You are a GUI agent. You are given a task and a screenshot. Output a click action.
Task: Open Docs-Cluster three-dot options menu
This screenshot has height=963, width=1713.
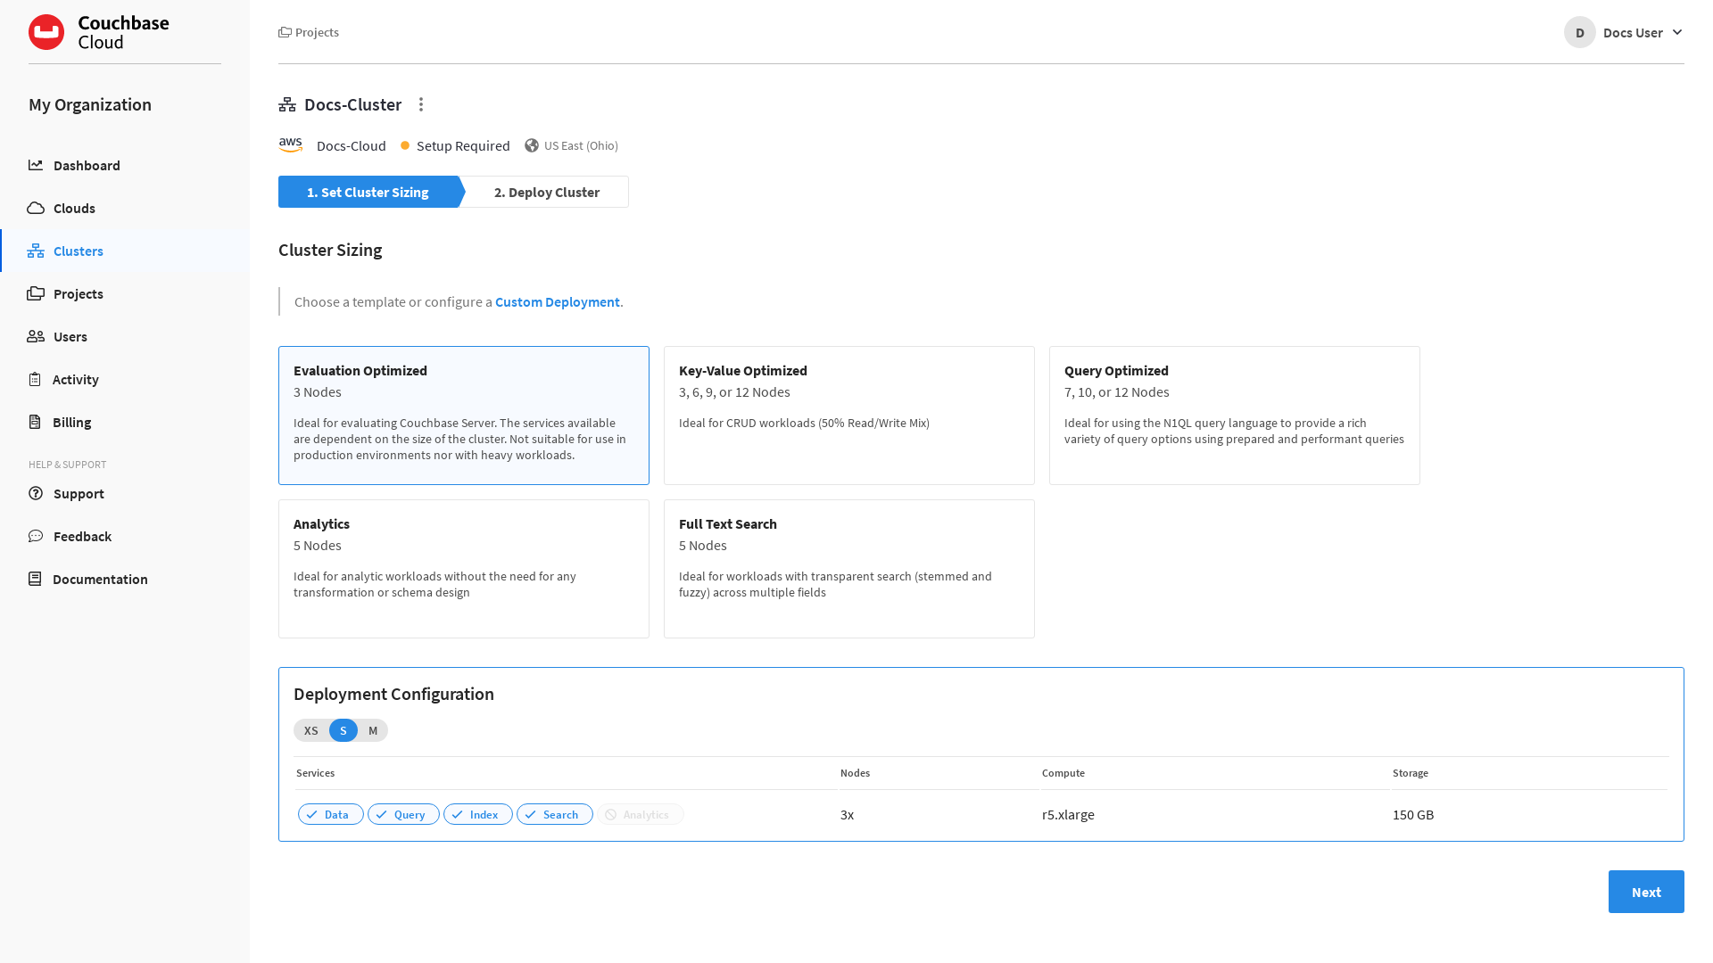coord(421,104)
